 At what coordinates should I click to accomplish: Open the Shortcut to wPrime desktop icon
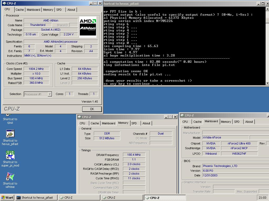point(10,180)
